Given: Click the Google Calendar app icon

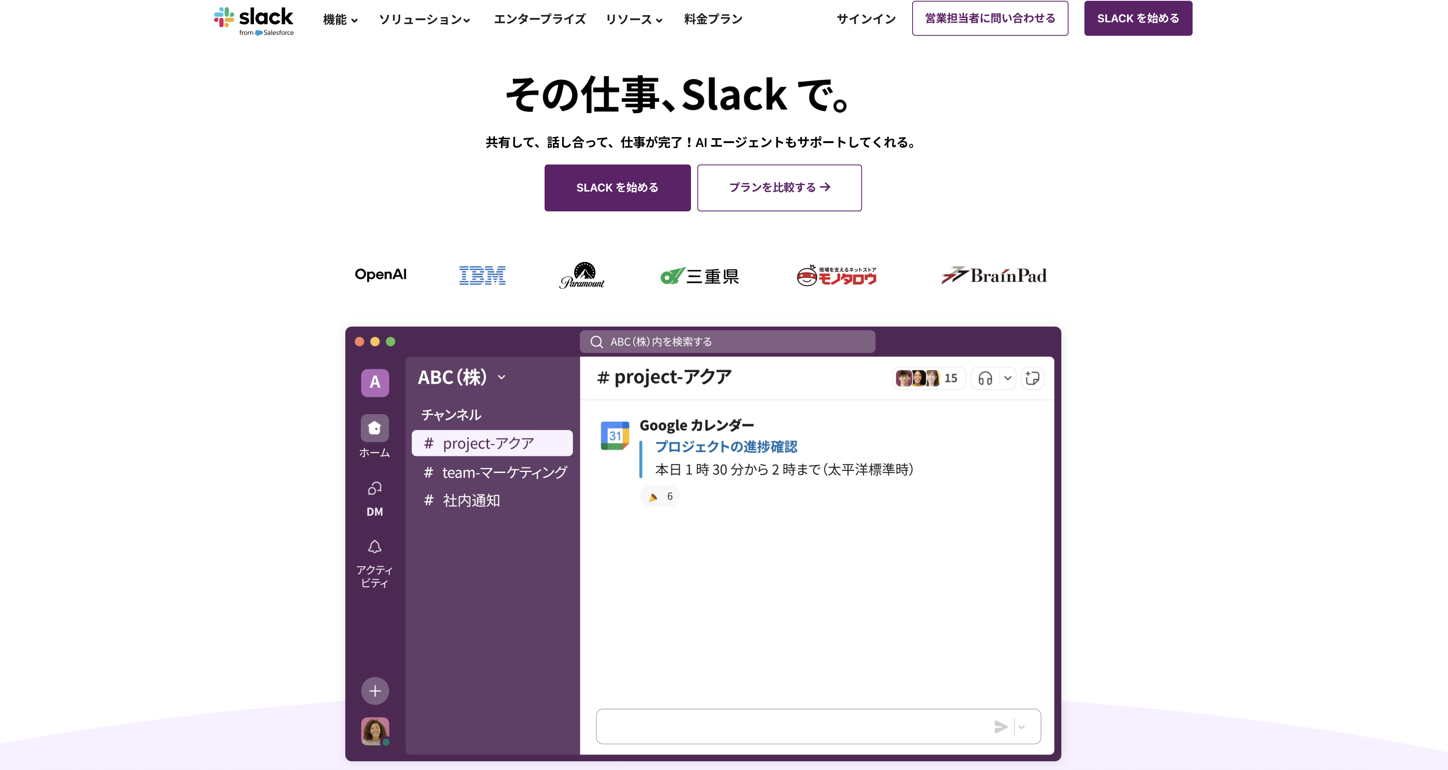Looking at the screenshot, I should 615,435.
